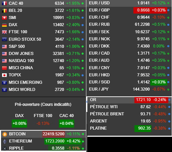Click the green status dot on CAC 40 row
The image size is (172, 152).
83,3
